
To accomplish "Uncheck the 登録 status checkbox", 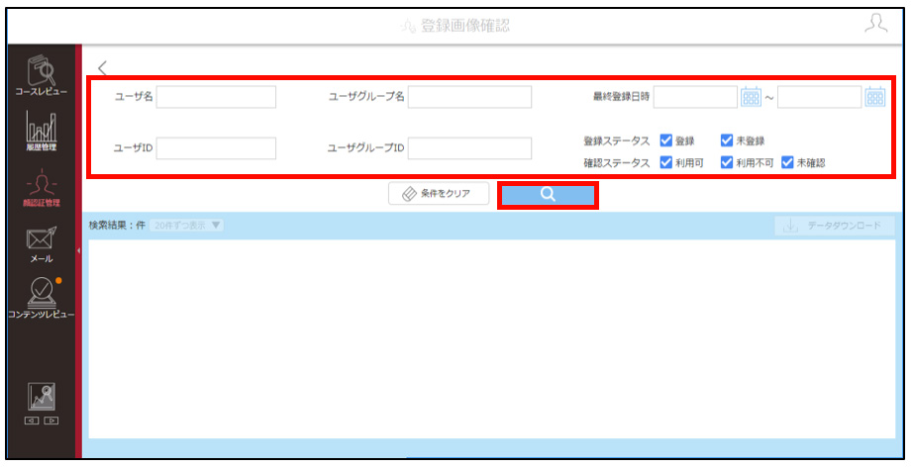I will pos(666,140).
